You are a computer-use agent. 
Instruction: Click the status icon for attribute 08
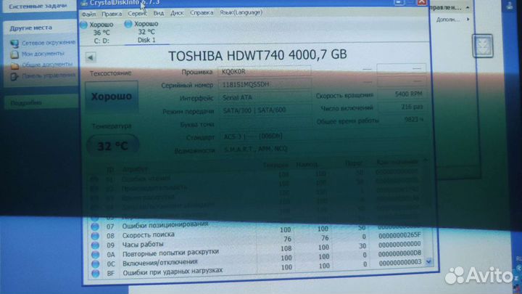coord(95,236)
